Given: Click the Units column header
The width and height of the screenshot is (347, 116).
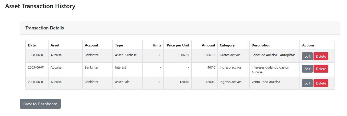Looking at the screenshot, I should (157, 45).
